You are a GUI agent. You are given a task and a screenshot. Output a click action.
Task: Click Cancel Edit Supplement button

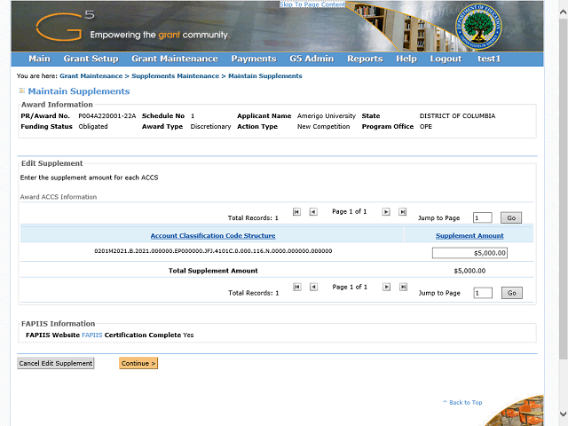point(55,363)
